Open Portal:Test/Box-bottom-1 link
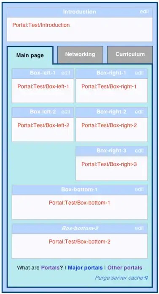The height and width of the screenshot is (294, 159). pos(79,203)
